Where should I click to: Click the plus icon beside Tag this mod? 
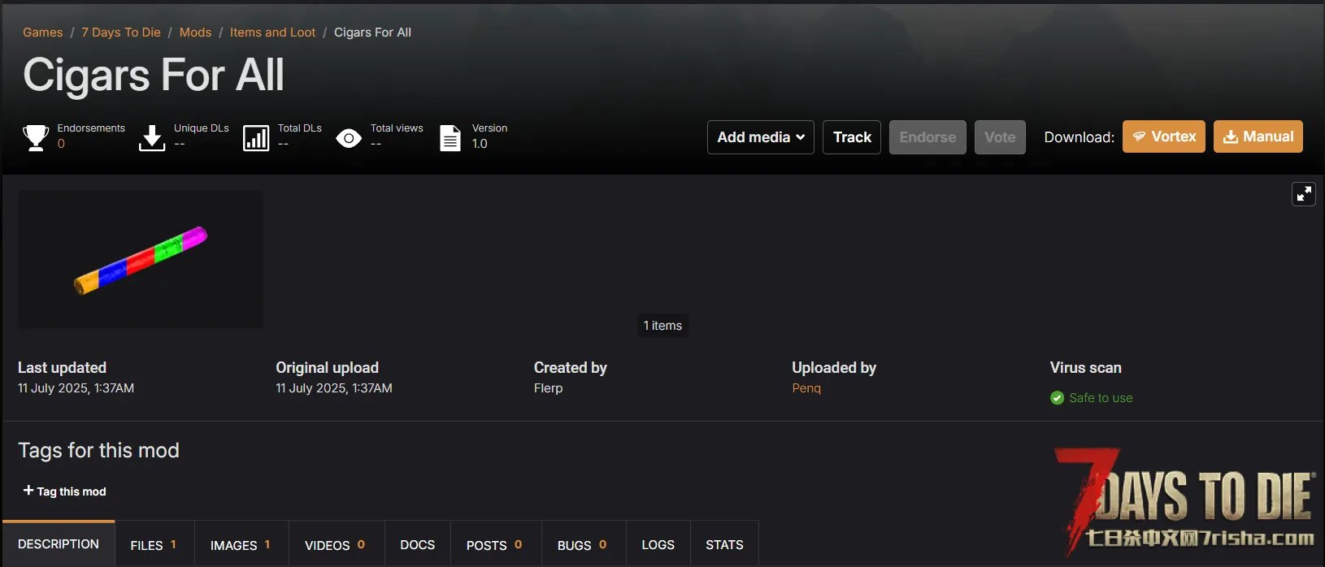coord(28,491)
